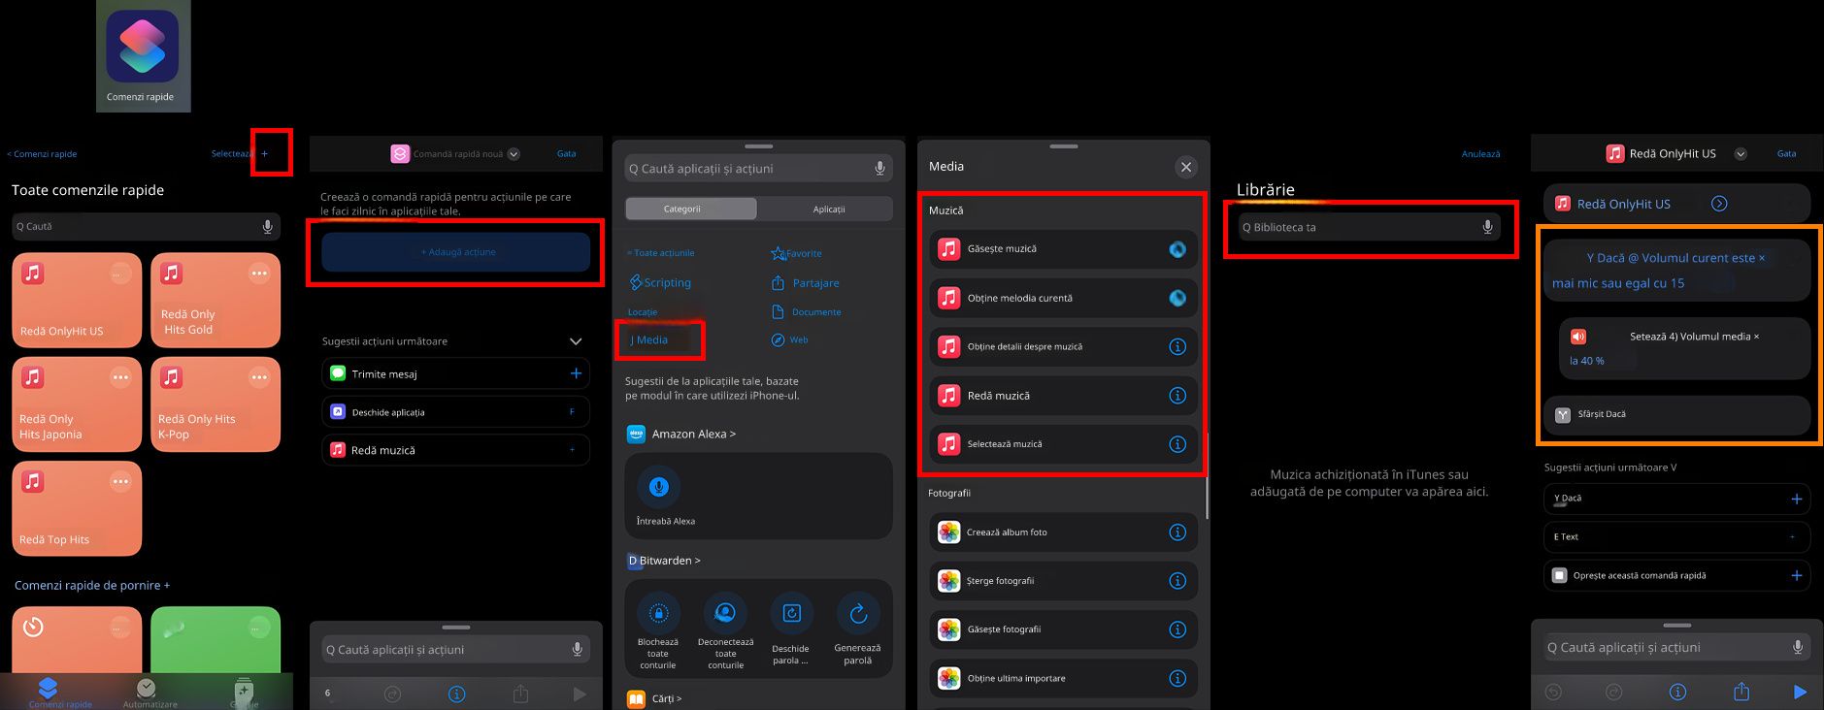Show info for Redă muzică in Media list

coord(1177,395)
